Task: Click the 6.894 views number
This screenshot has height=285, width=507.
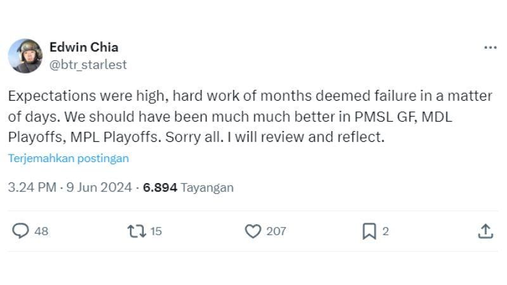Action: click(x=160, y=187)
